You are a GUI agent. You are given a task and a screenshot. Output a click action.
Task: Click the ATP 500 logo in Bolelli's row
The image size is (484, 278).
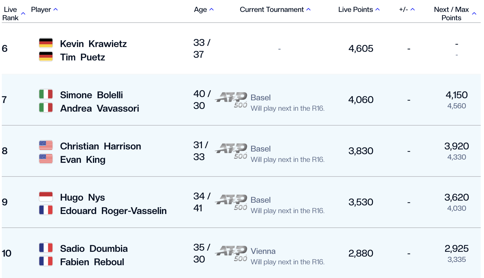232,100
